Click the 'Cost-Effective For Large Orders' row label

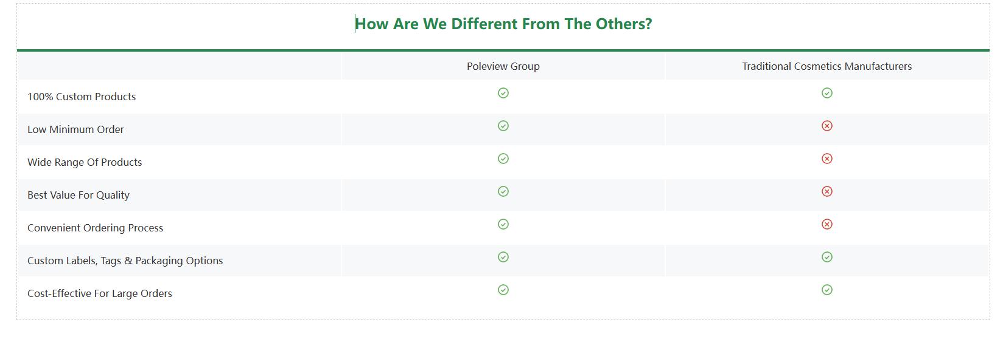click(x=100, y=293)
